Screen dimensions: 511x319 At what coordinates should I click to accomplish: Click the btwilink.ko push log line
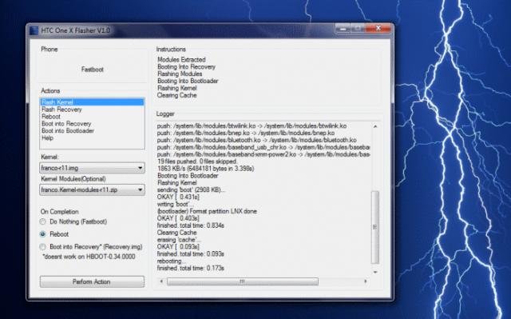coord(252,126)
